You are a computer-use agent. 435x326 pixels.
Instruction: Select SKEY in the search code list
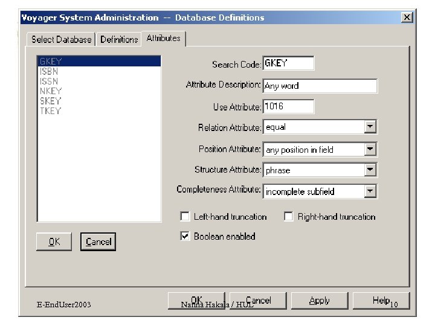[x=98, y=101]
